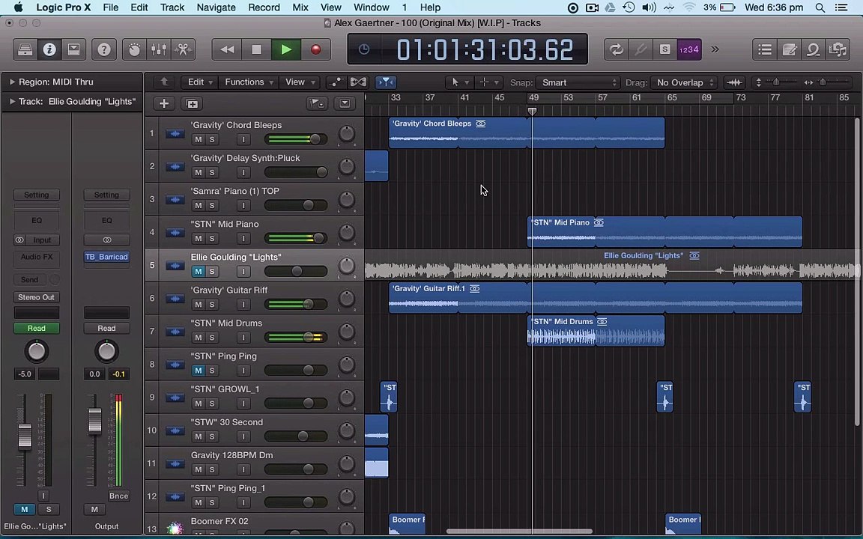This screenshot has width=863, height=539.
Task: Toggle the tuner icon button
Action: [x=641, y=49]
